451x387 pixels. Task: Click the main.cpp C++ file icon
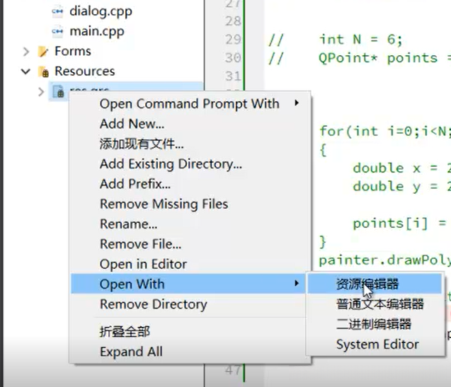[57, 32]
